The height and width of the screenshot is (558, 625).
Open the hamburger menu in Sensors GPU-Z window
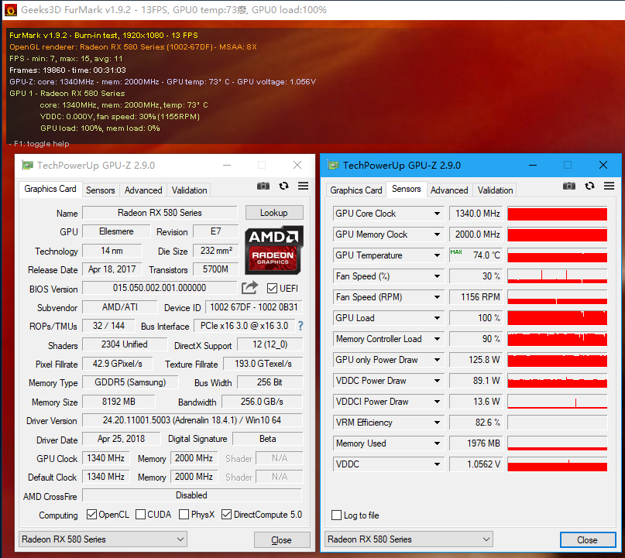[x=609, y=186]
